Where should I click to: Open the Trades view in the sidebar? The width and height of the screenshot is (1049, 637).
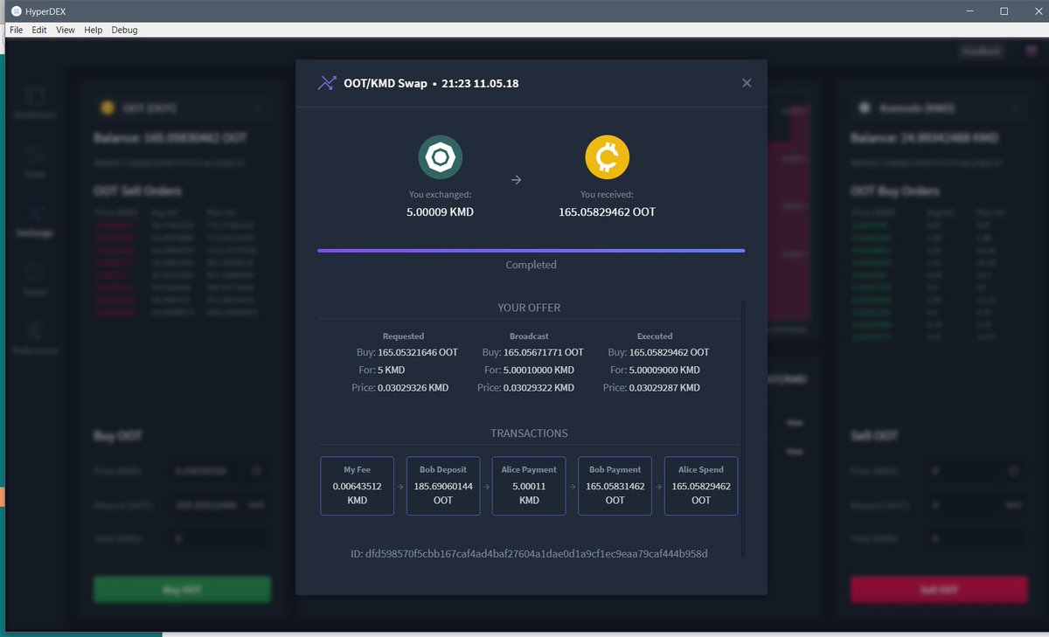click(x=35, y=280)
